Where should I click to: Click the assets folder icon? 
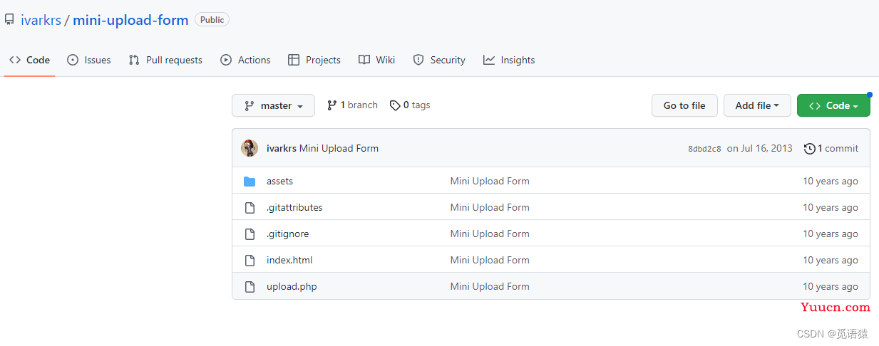[x=250, y=182]
